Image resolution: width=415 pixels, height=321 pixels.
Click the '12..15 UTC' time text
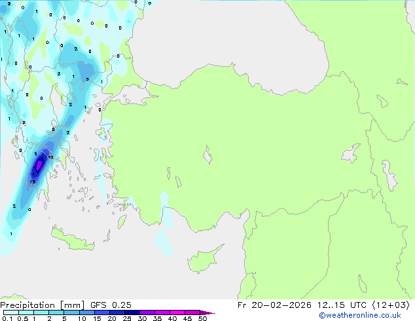(x=342, y=305)
